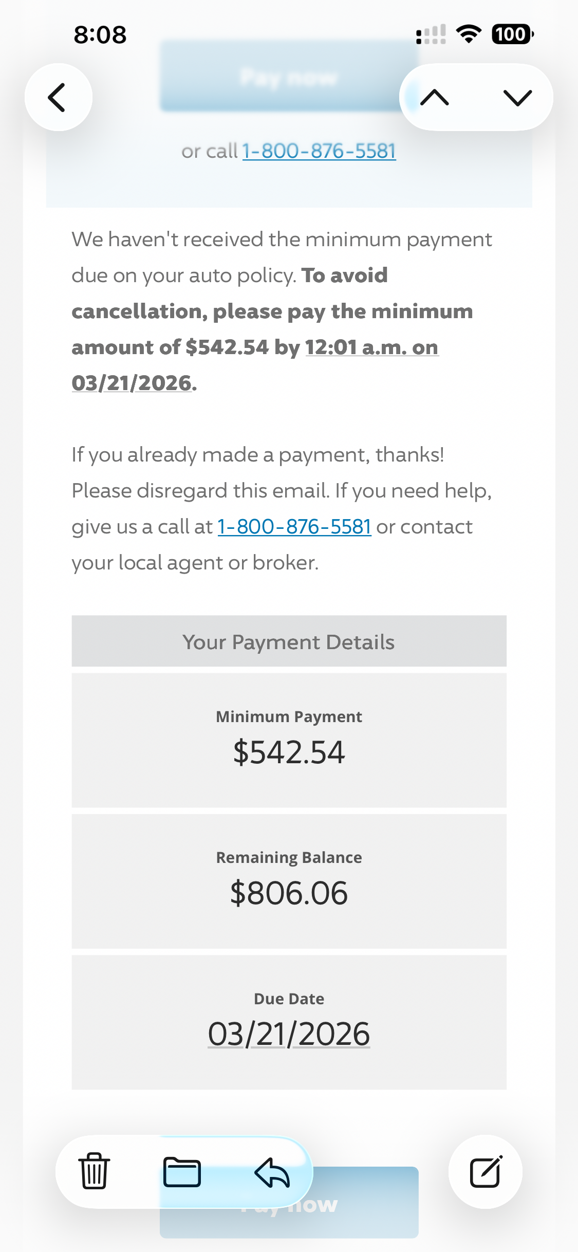Viewport: 578px width, 1252px height.
Task: Tap the 8:08 clock in status bar
Action: pyautogui.click(x=100, y=35)
